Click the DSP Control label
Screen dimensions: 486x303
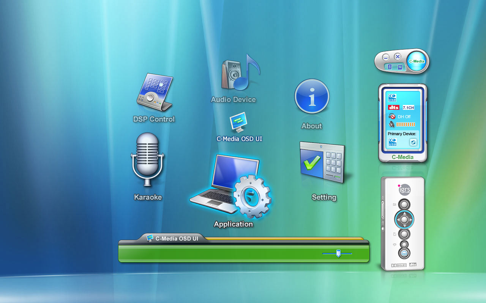click(x=154, y=119)
